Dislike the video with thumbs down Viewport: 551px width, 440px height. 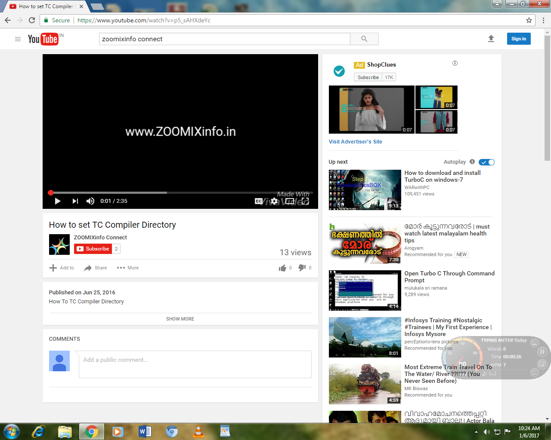(302, 268)
